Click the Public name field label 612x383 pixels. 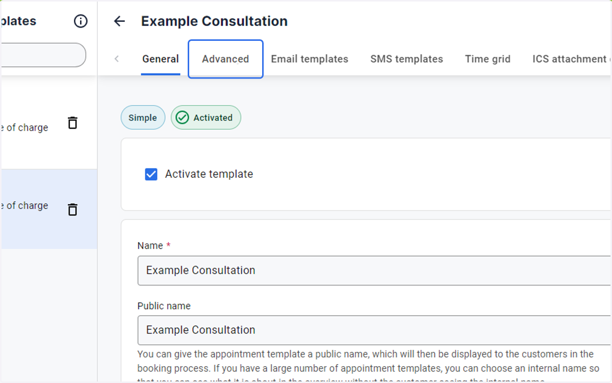(x=164, y=306)
